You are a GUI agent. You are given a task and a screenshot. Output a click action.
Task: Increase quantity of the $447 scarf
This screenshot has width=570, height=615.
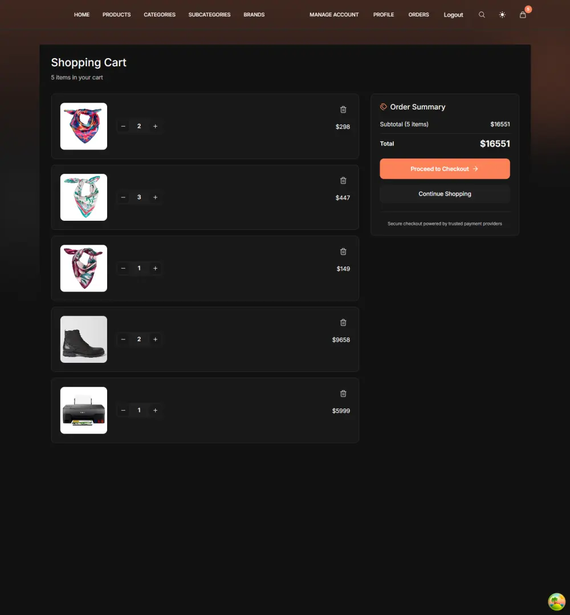click(x=155, y=197)
